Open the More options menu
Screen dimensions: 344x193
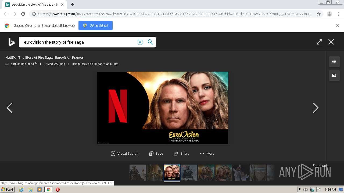207,154
